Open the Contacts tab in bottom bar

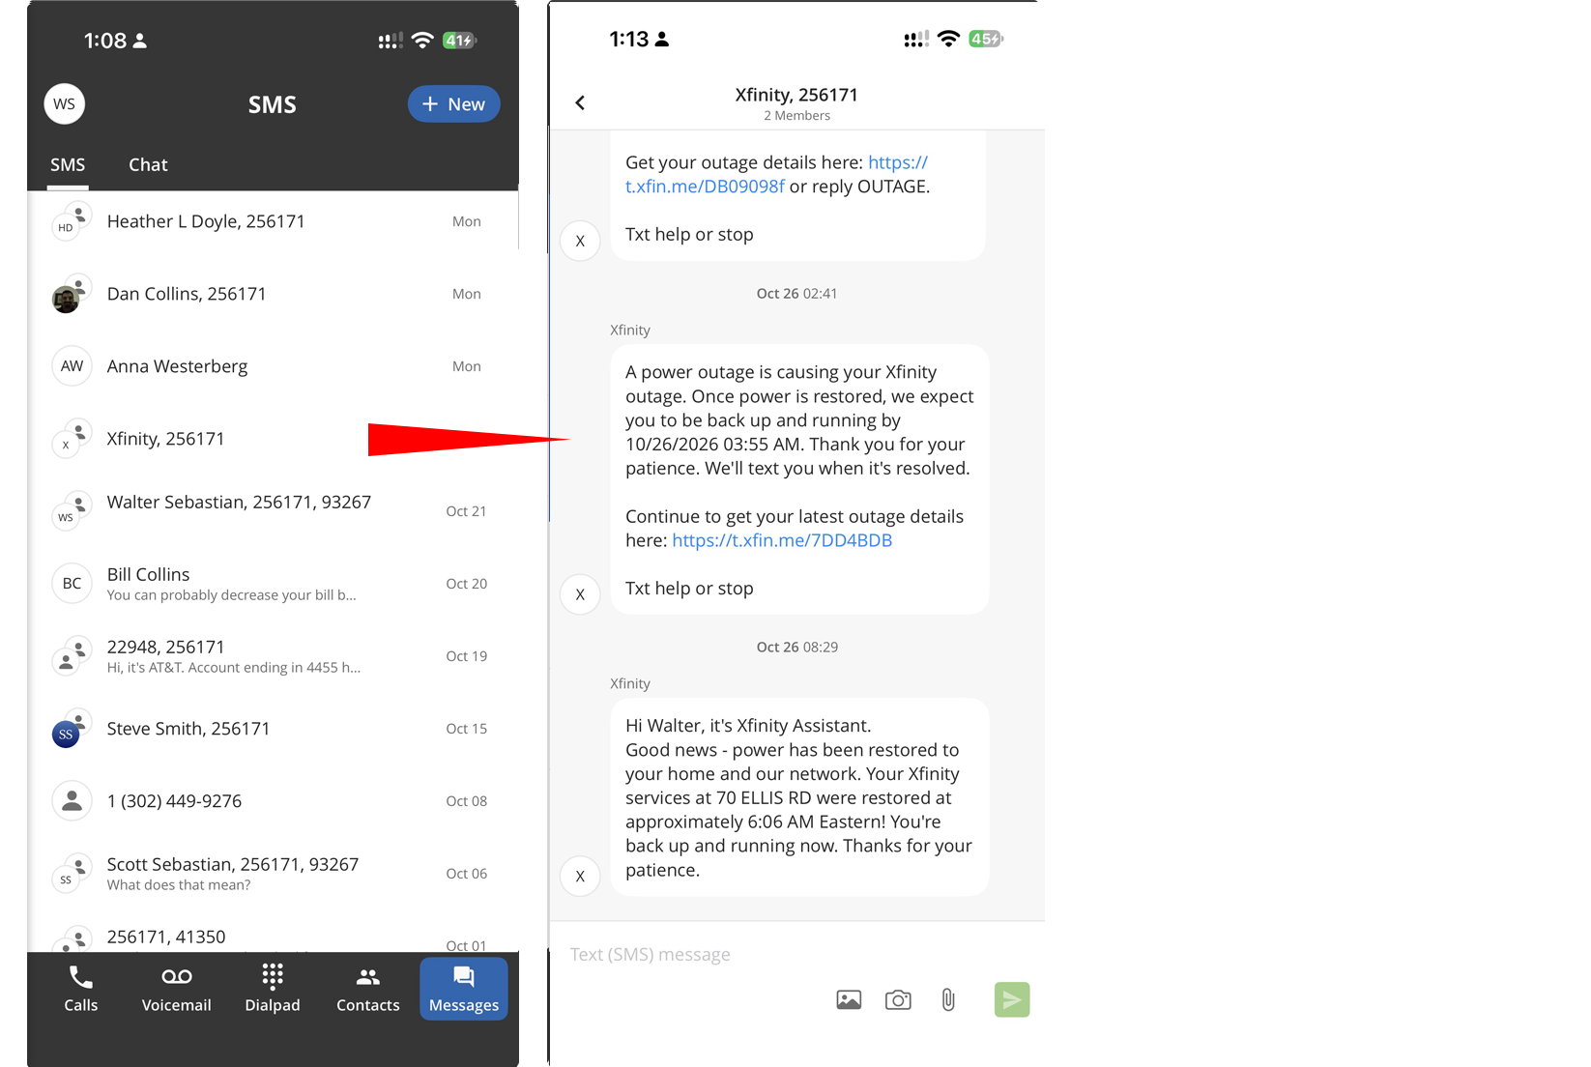367,989
